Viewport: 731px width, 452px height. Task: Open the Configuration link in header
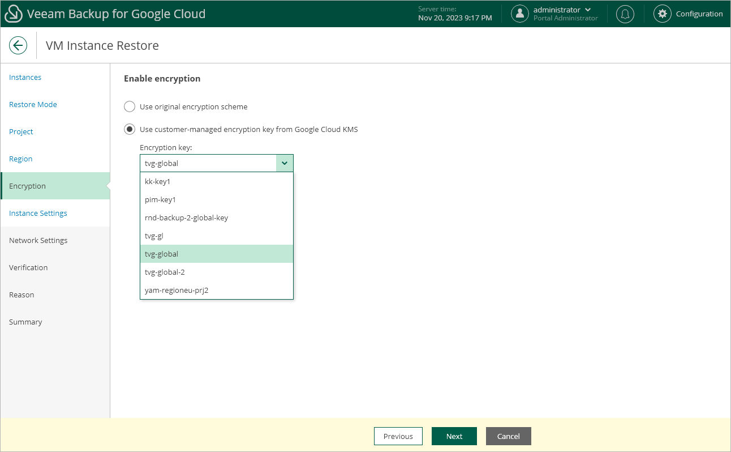click(699, 14)
